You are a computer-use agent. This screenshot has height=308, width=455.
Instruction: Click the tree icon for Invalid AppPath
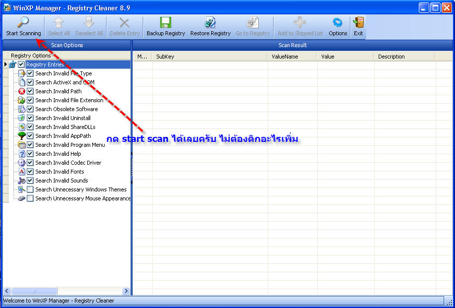coord(22,136)
